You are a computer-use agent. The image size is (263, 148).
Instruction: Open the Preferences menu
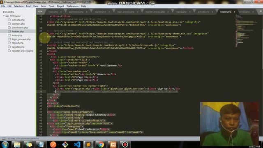pos(72,6)
